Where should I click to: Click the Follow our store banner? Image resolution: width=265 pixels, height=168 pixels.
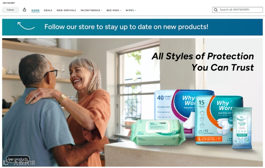point(132,27)
